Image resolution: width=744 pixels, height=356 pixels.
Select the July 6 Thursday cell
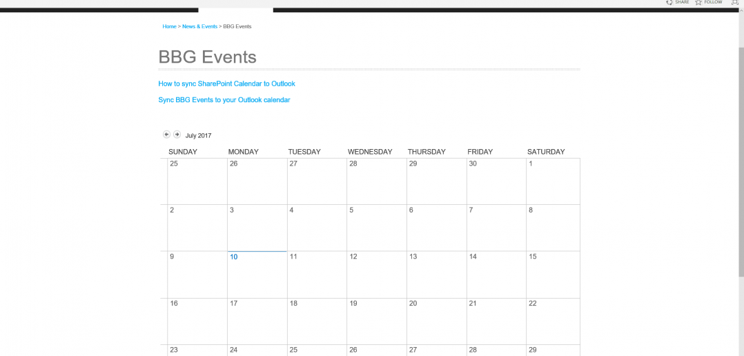436,228
